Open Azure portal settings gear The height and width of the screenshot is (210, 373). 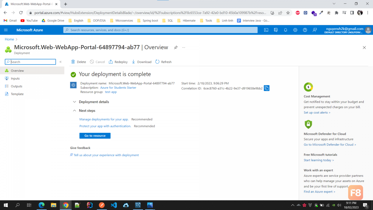tap(295, 30)
